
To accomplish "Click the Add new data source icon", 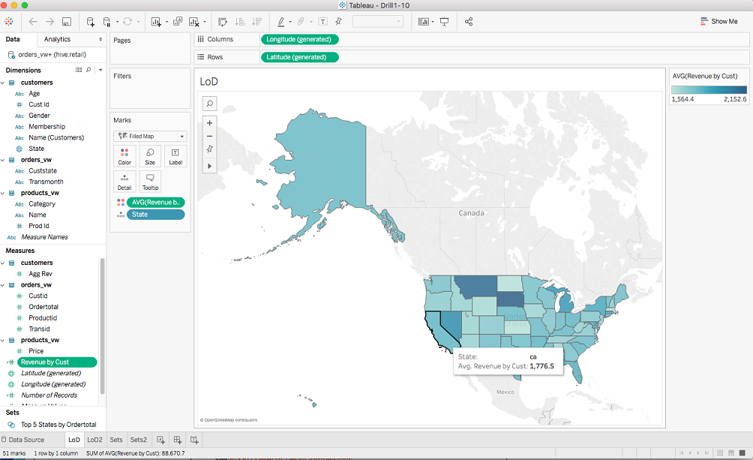I will click(91, 22).
